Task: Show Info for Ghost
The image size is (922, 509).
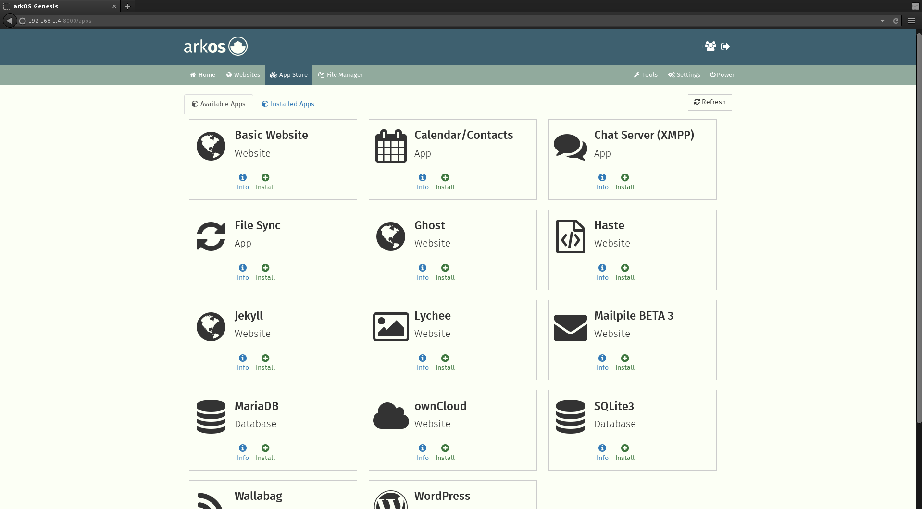Action: click(x=423, y=273)
